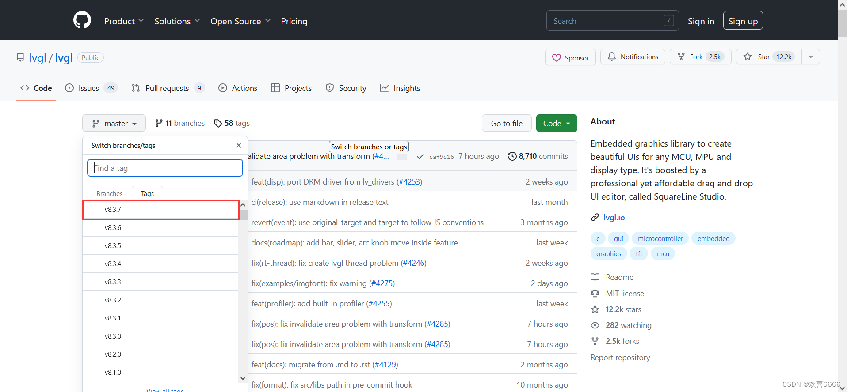Screen dimensions: 847x392
Task: Select tag v8.3.4
Action: 161,264
